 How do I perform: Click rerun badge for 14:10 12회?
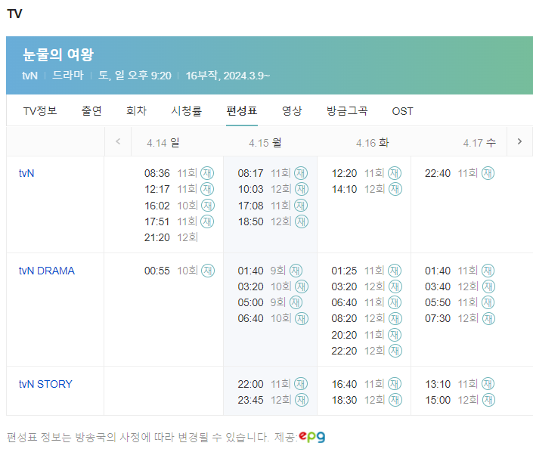point(395,189)
